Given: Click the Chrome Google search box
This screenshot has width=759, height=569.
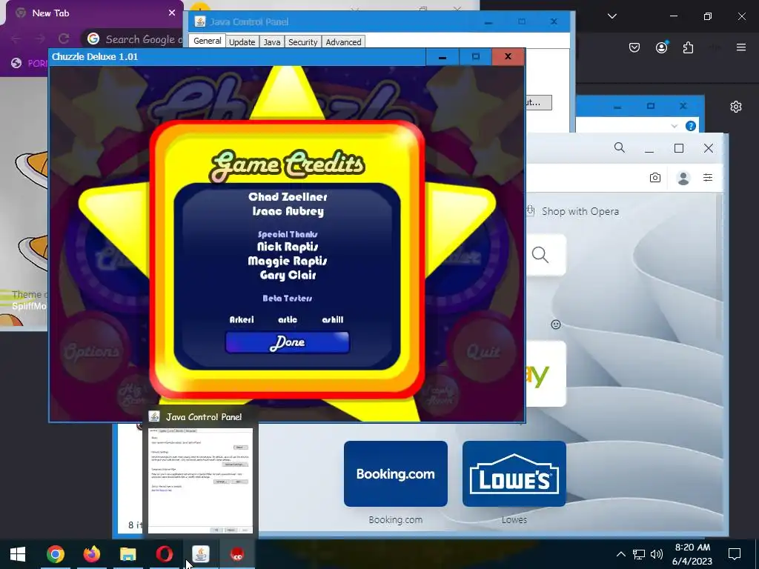Looking at the screenshot, I should pyautogui.click(x=135, y=39).
